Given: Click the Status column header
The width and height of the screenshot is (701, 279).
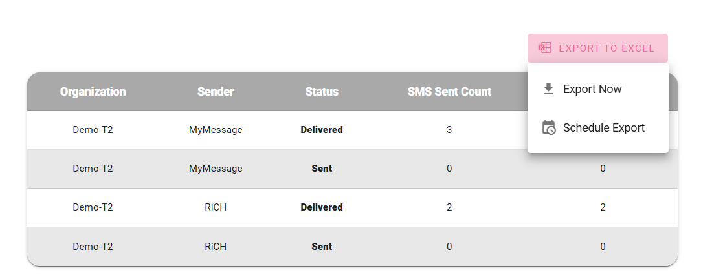Looking at the screenshot, I should [x=322, y=92].
